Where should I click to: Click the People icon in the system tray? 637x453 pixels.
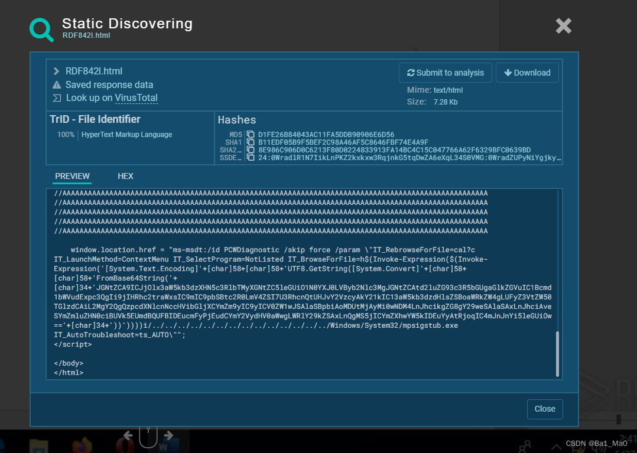(x=526, y=446)
